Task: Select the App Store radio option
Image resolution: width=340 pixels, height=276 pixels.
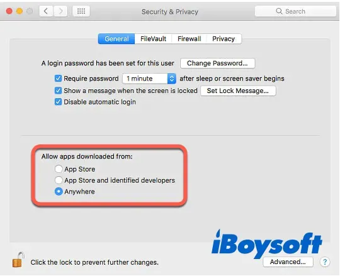Action: click(59, 169)
